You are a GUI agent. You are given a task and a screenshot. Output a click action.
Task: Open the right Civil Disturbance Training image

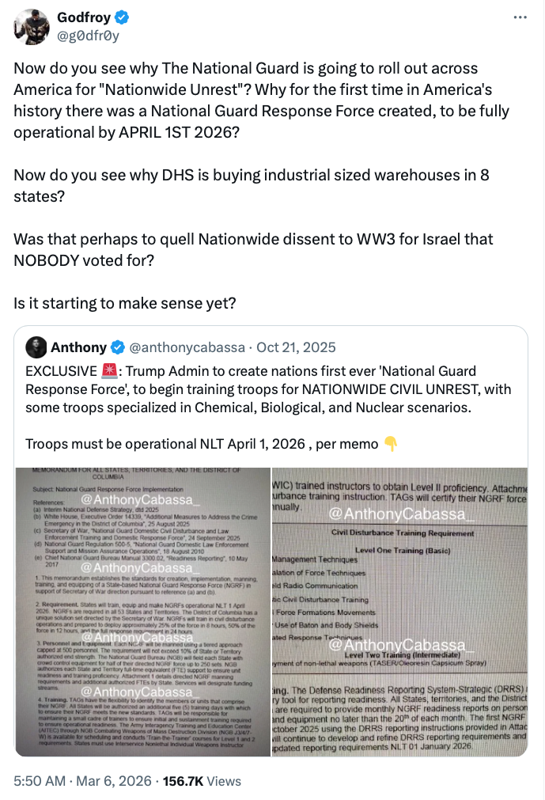click(399, 612)
